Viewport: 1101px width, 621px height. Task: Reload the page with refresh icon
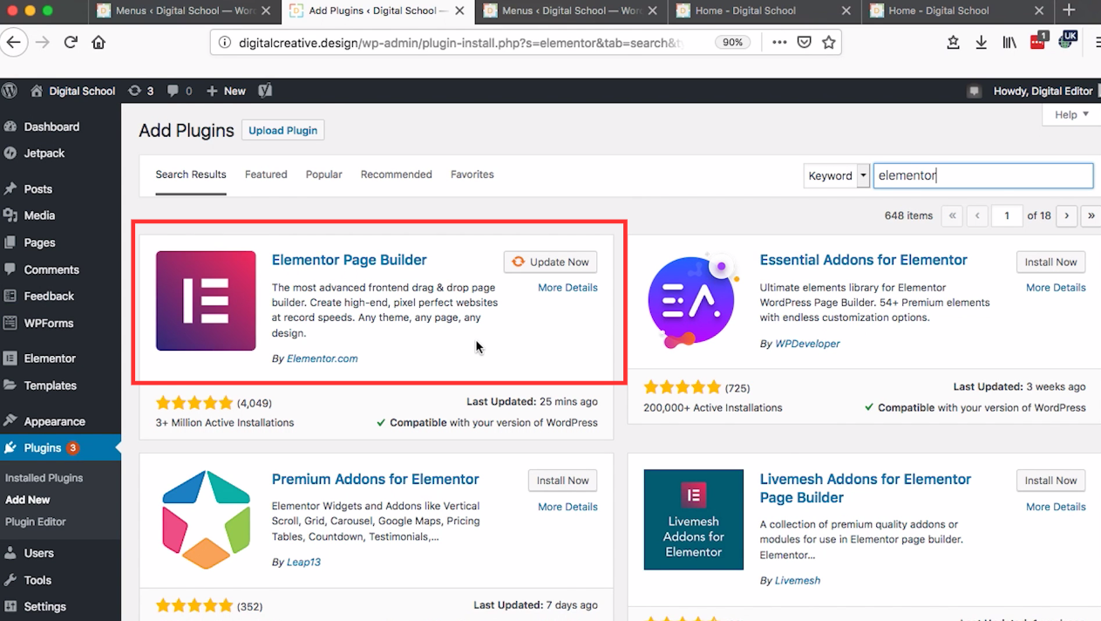pyautogui.click(x=71, y=42)
